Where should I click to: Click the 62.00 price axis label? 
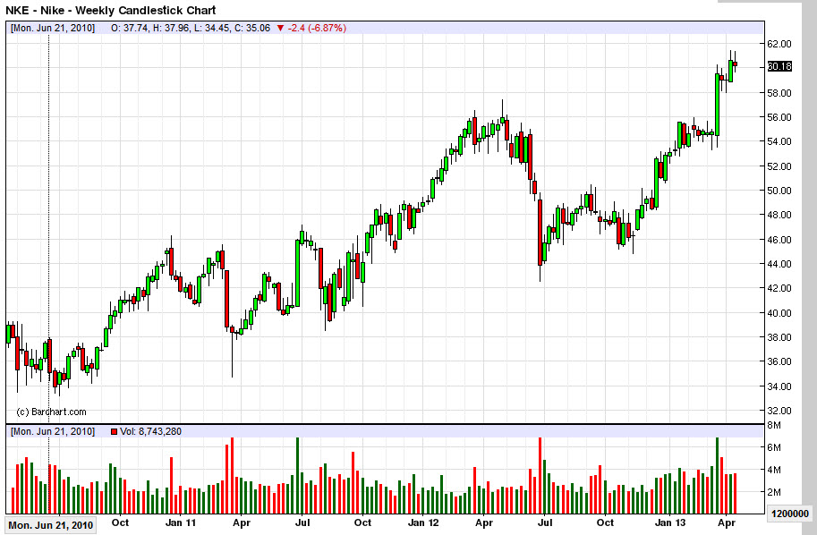click(779, 44)
